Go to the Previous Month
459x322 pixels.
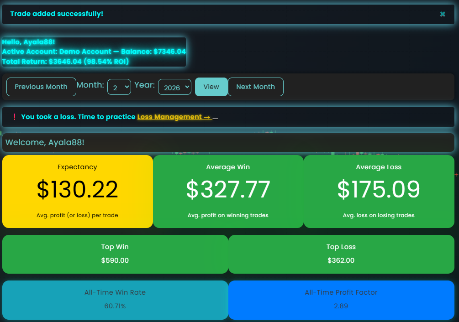click(x=41, y=87)
